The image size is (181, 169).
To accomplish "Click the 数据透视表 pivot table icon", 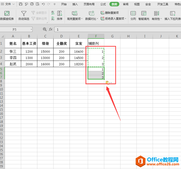I will pyautogui.click(x=7, y=14).
